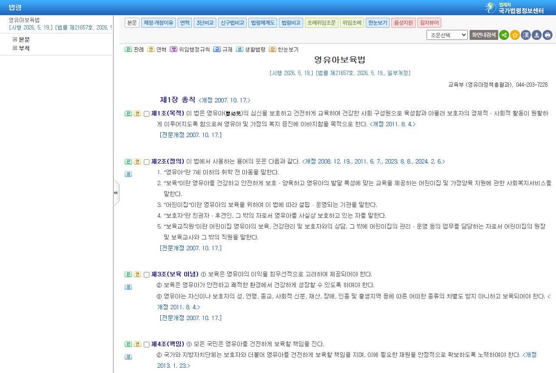Open the 위임조례 tab
The height and width of the screenshot is (373, 556).
pos(352,23)
